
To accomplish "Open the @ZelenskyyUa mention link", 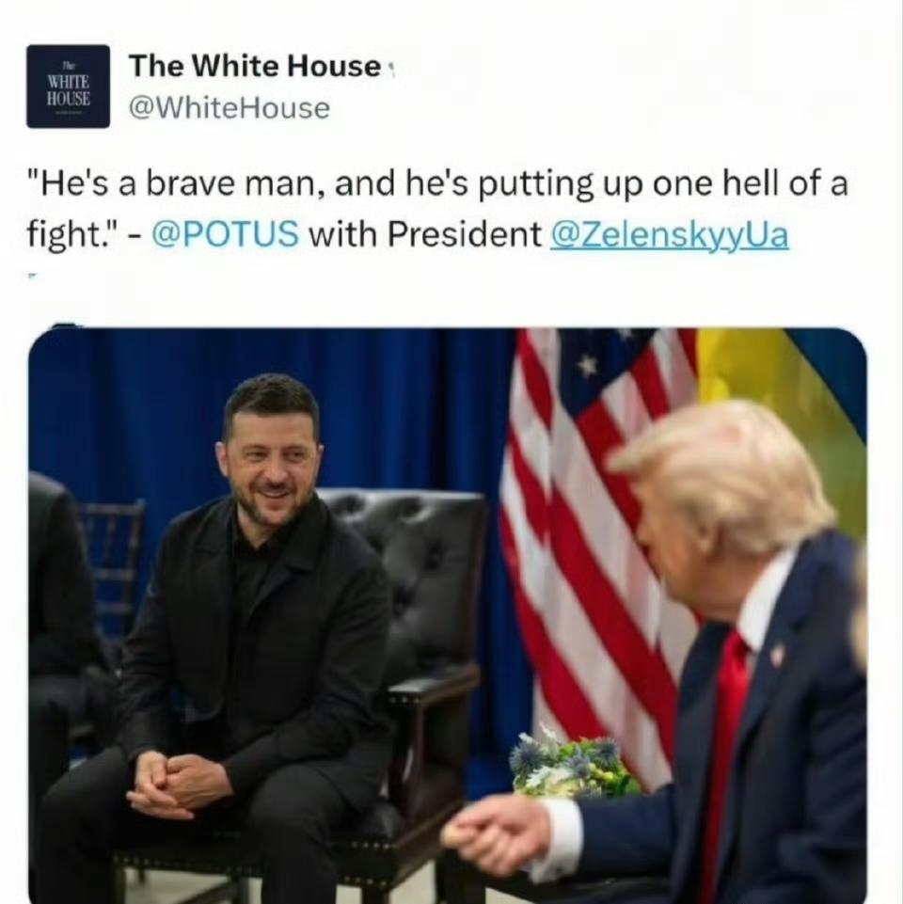I will [x=670, y=235].
